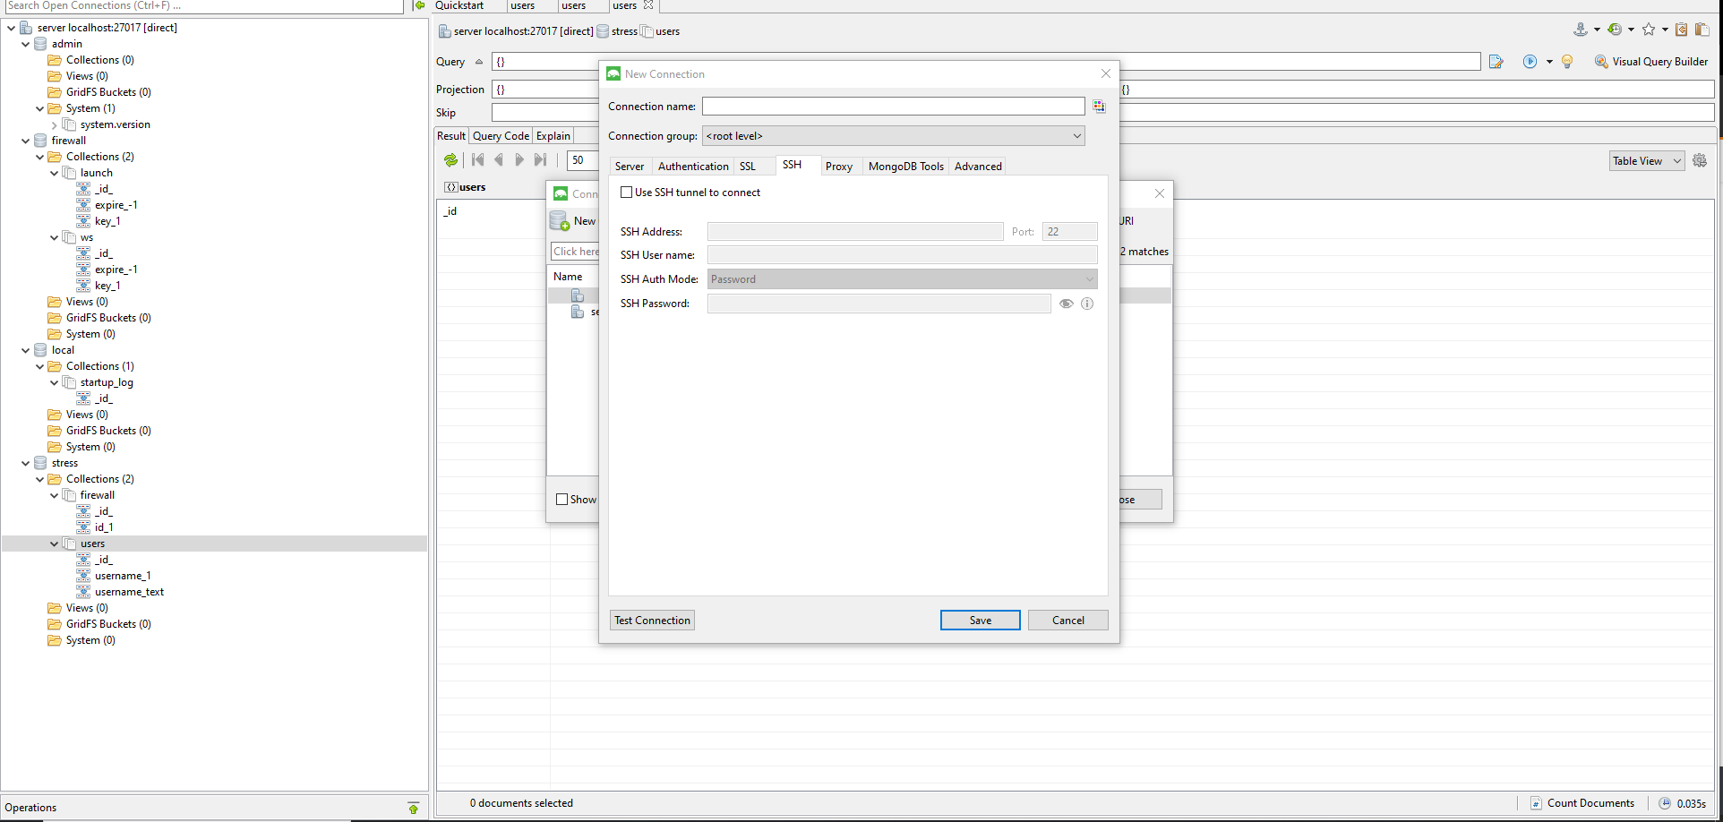Click the favorites star icon
1723x822 pixels.
[1649, 29]
